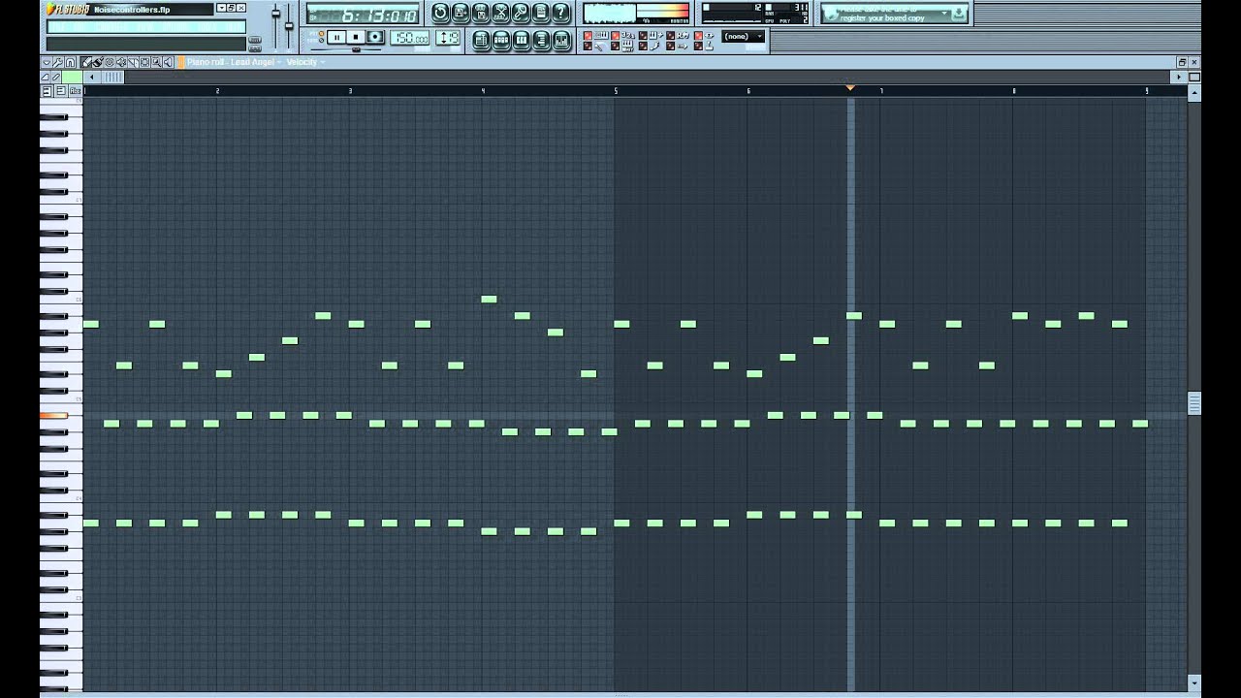Open the mixer window button
The height and width of the screenshot is (698, 1241).
click(561, 40)
